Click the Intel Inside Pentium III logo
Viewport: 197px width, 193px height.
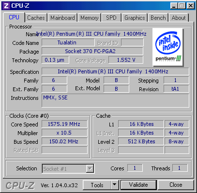[167, 47]
